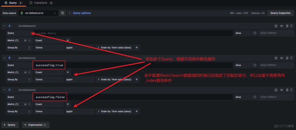Click the data source help icon
The height and width of the screenshot is (130, 296).
[62, 13]
